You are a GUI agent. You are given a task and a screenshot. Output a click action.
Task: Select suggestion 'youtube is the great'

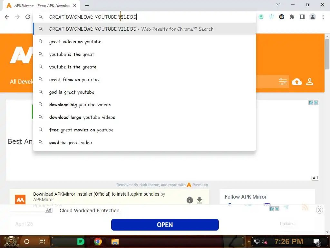click(x=144, y=54)
